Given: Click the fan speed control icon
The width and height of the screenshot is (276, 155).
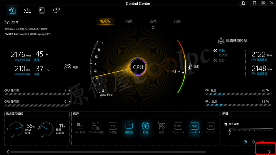Looking at the screenshot, I should [221, 40].
